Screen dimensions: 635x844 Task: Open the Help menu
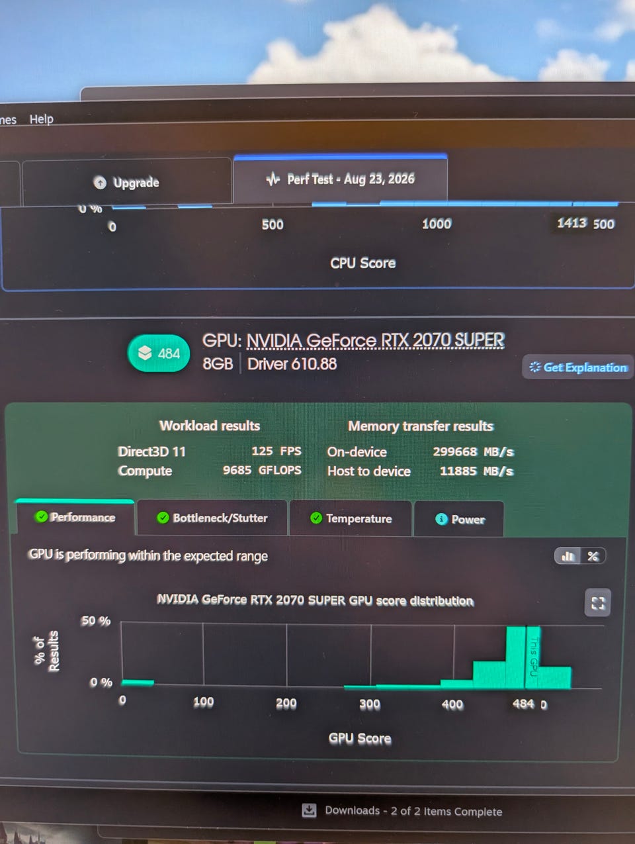coord(41,119)
